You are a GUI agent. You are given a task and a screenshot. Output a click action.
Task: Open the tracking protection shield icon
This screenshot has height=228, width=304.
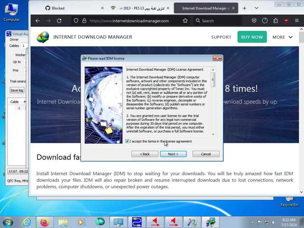pyautogui.click(x=76, y=20)
